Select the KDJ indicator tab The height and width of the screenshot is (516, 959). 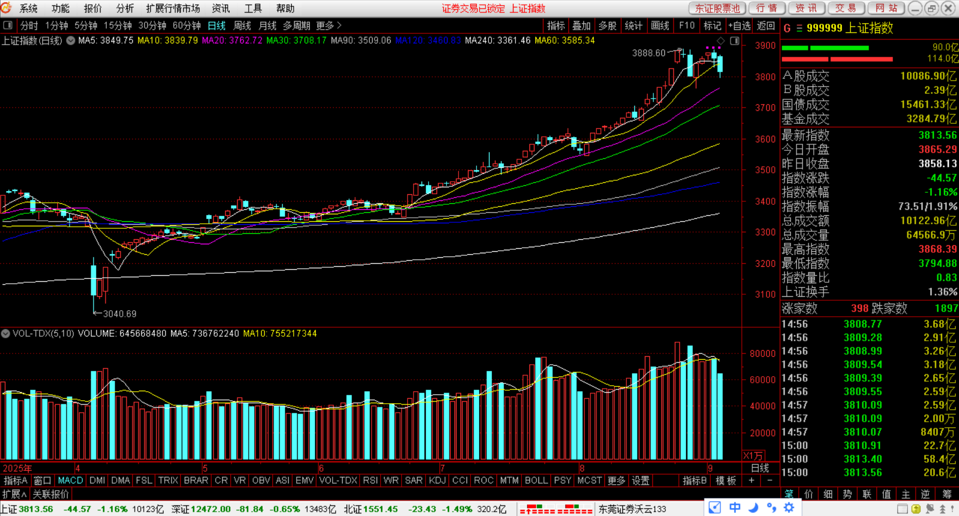tap(437, 481)
